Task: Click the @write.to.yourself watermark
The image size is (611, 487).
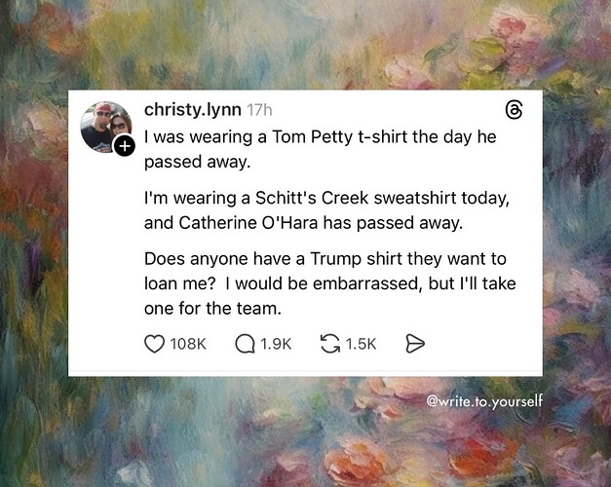Action: tap(484, 401)
